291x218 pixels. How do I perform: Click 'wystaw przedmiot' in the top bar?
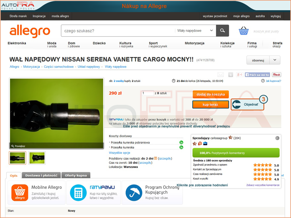pyautogui.click(x=215, y=16)
